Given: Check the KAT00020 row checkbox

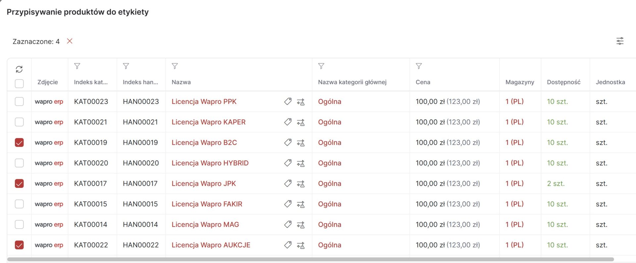Looking at the screenshot, I should coord(19,163).
